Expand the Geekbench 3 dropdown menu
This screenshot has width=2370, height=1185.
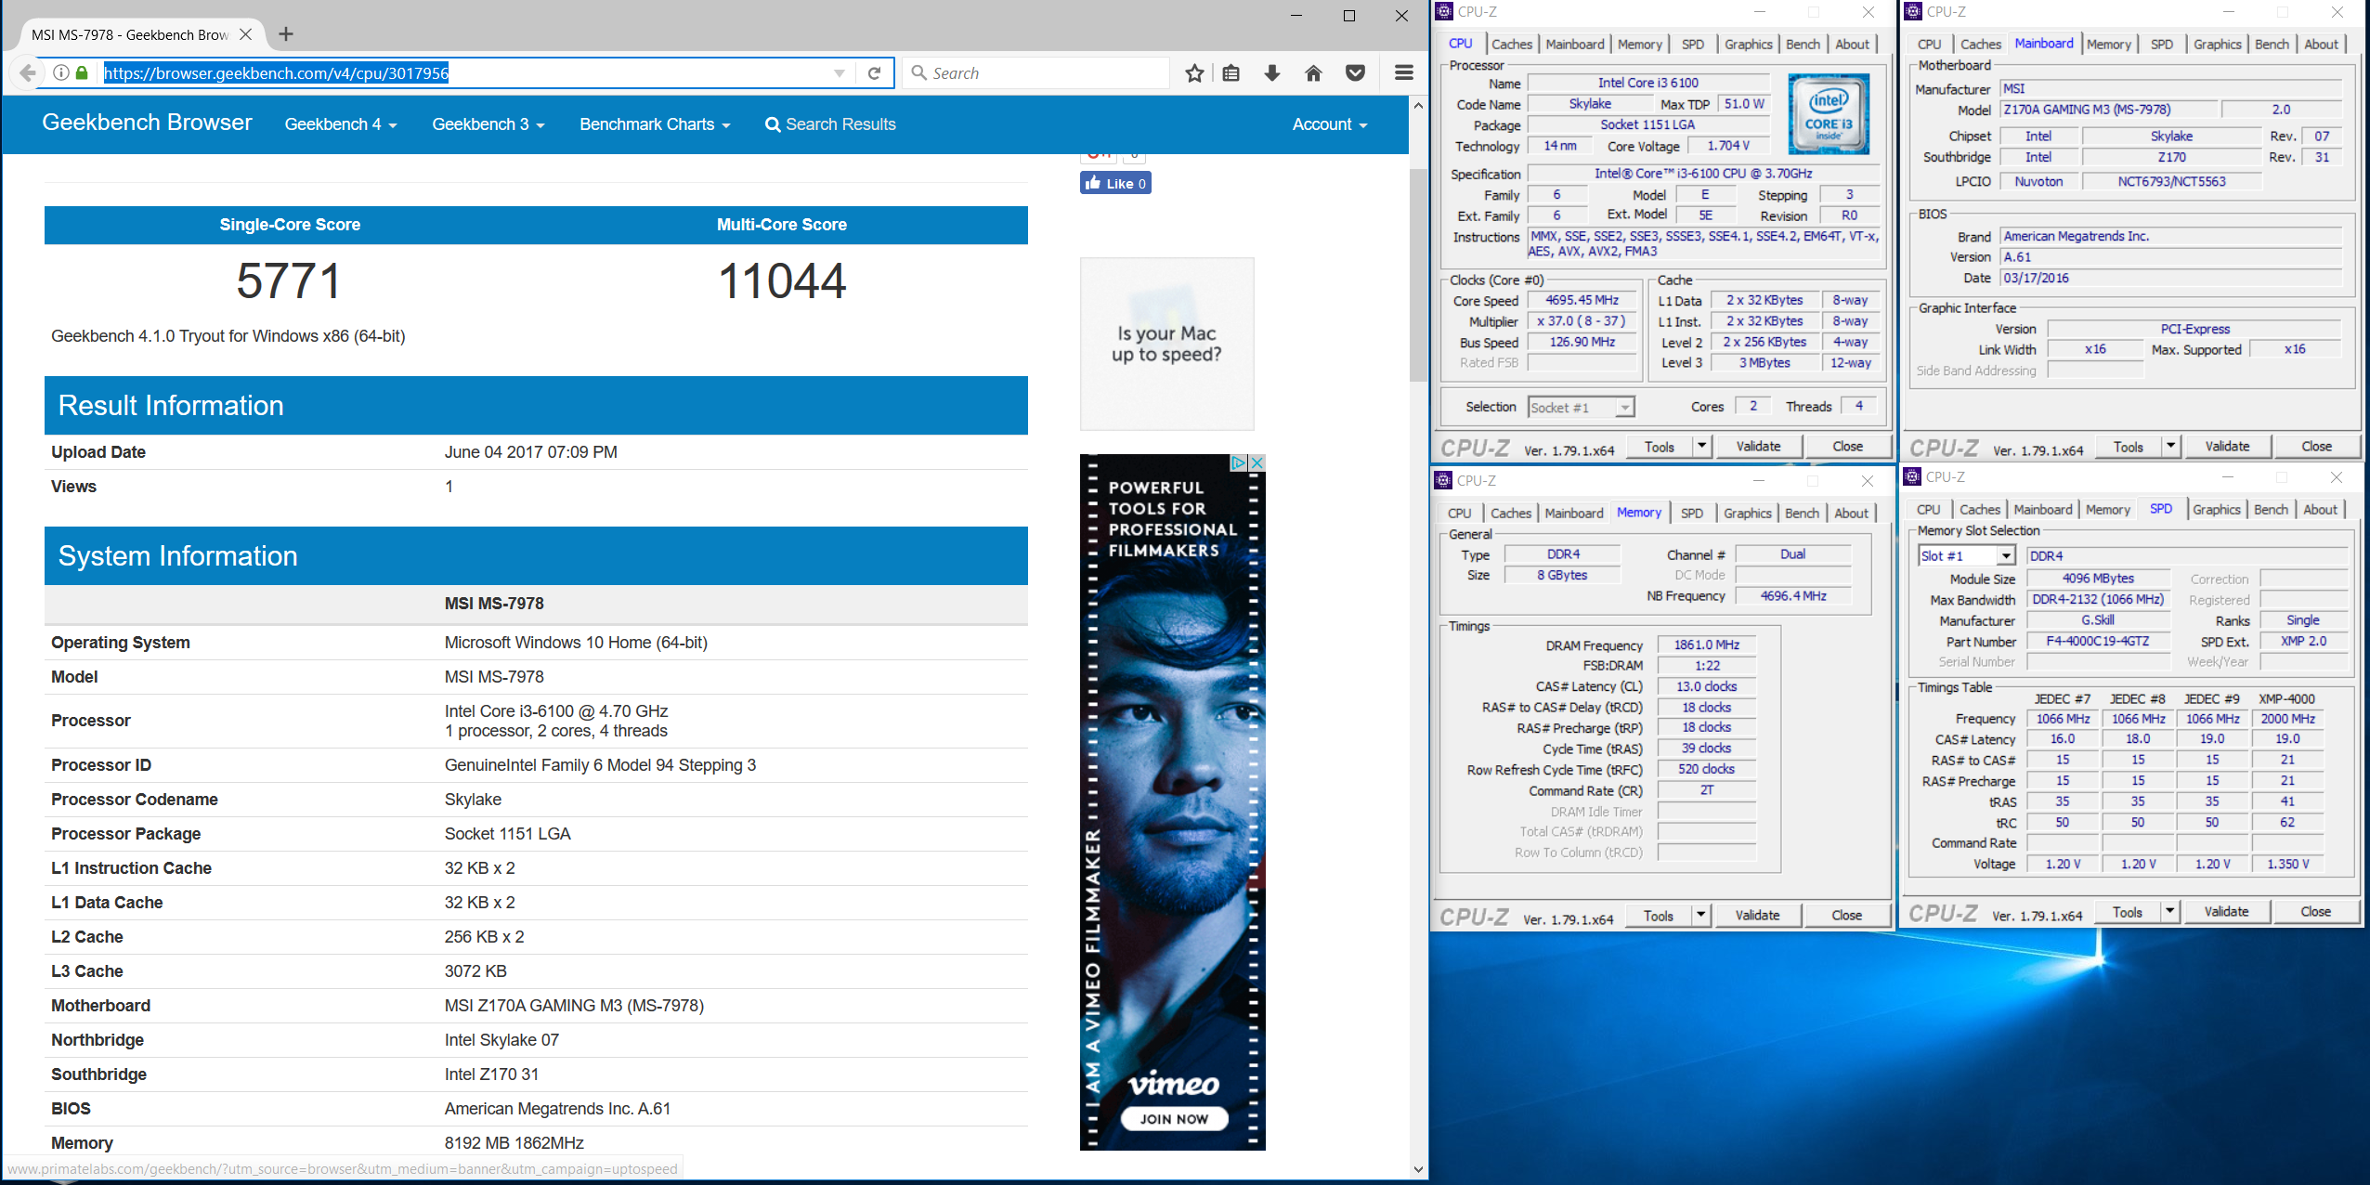(488, 124)
